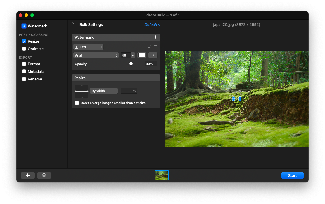Open the Arial font dropdown

pos(96,55)
